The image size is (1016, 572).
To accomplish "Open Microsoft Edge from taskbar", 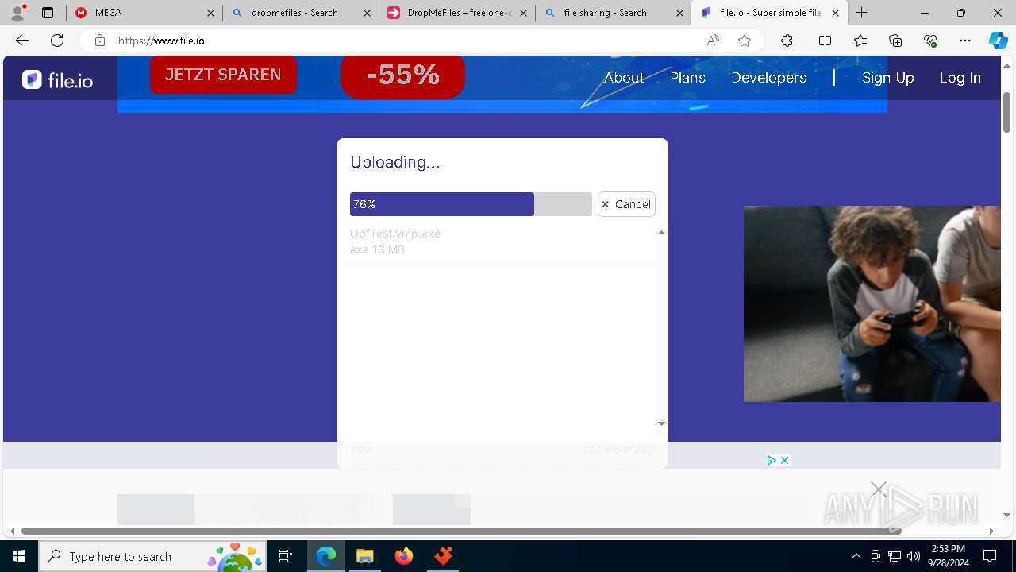I will pyautogui.click(x=326, y=556).
